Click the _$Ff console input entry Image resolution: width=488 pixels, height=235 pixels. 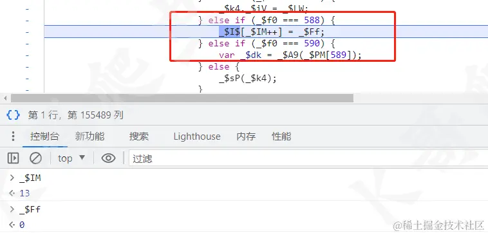[x=30, y=209]
